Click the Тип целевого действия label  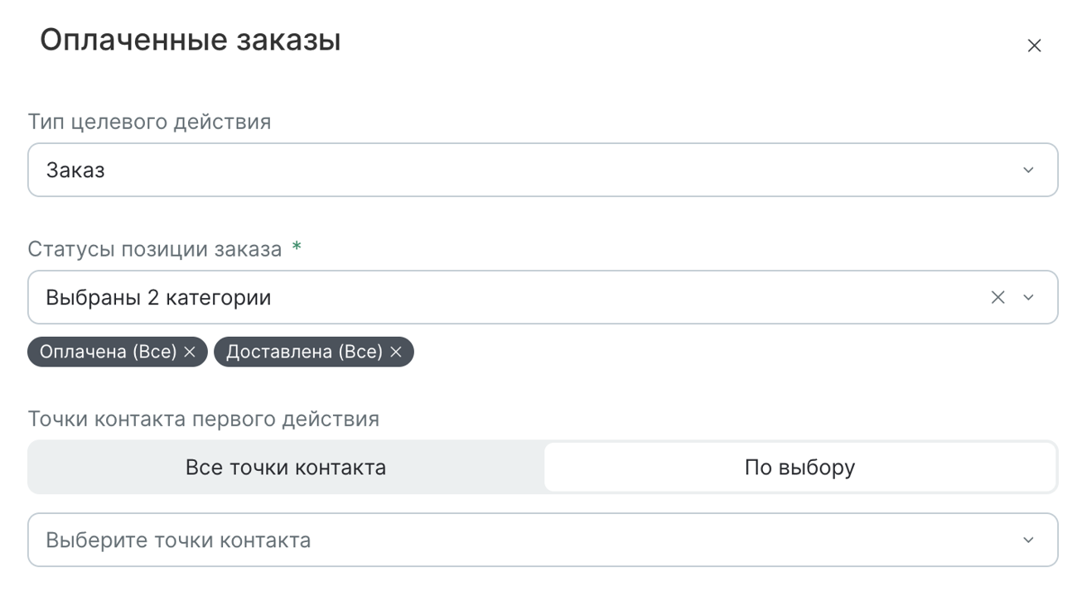tap(150, 122)
